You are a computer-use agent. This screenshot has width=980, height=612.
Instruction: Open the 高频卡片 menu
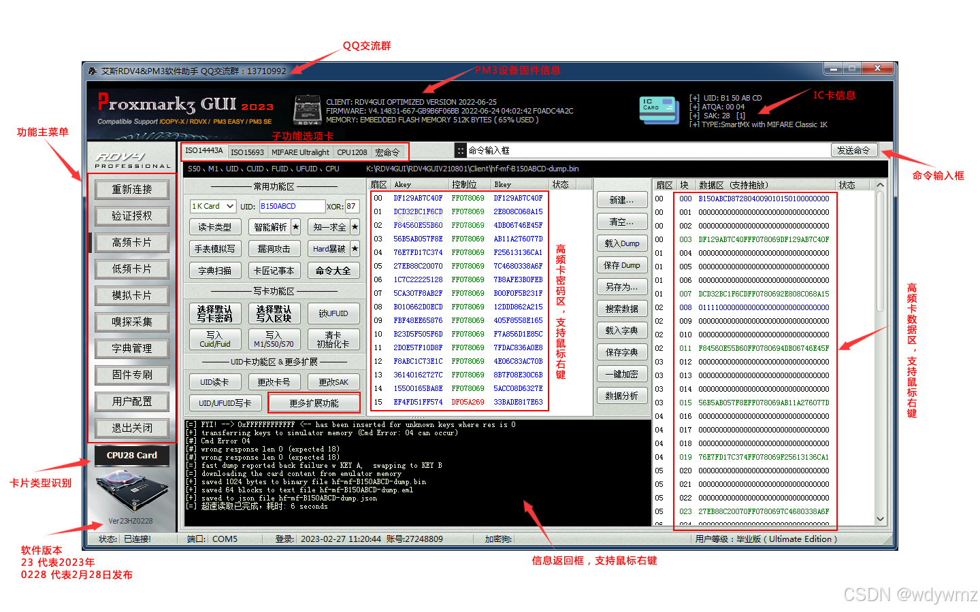[132, 242]
